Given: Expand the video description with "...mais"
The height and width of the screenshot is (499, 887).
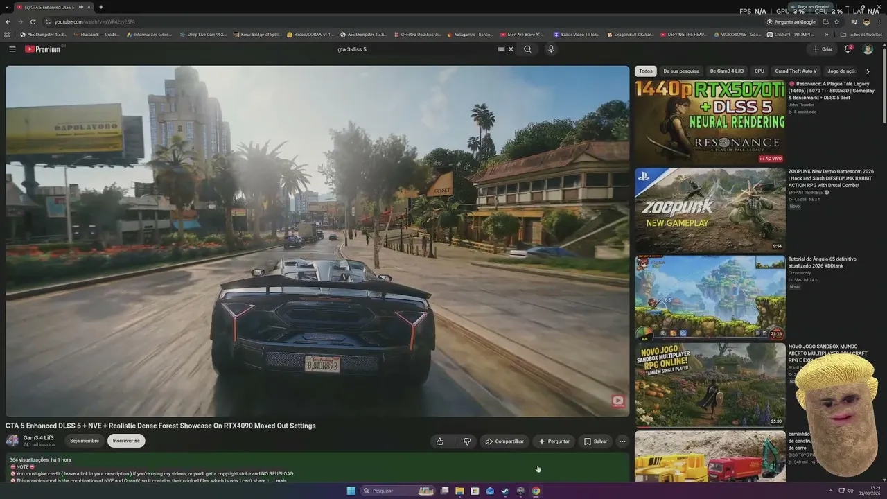Looking at the screenshot, I should pyautogui.click(x=279, y=480).
